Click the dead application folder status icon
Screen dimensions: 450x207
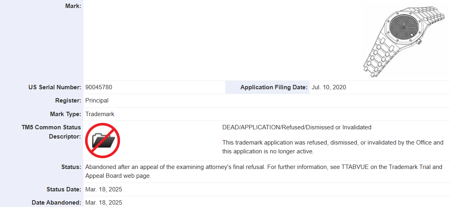[x=102, y=141]
